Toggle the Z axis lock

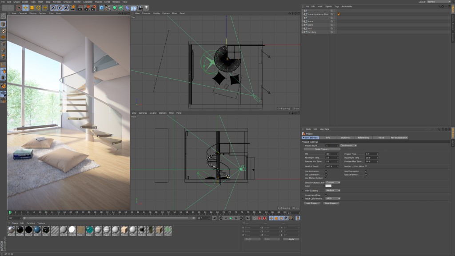click(x=66, y=8)
